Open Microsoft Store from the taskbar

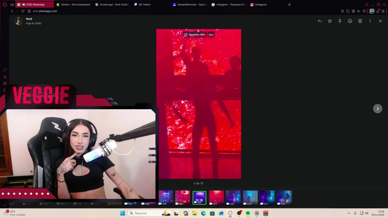tap(212, 213)
